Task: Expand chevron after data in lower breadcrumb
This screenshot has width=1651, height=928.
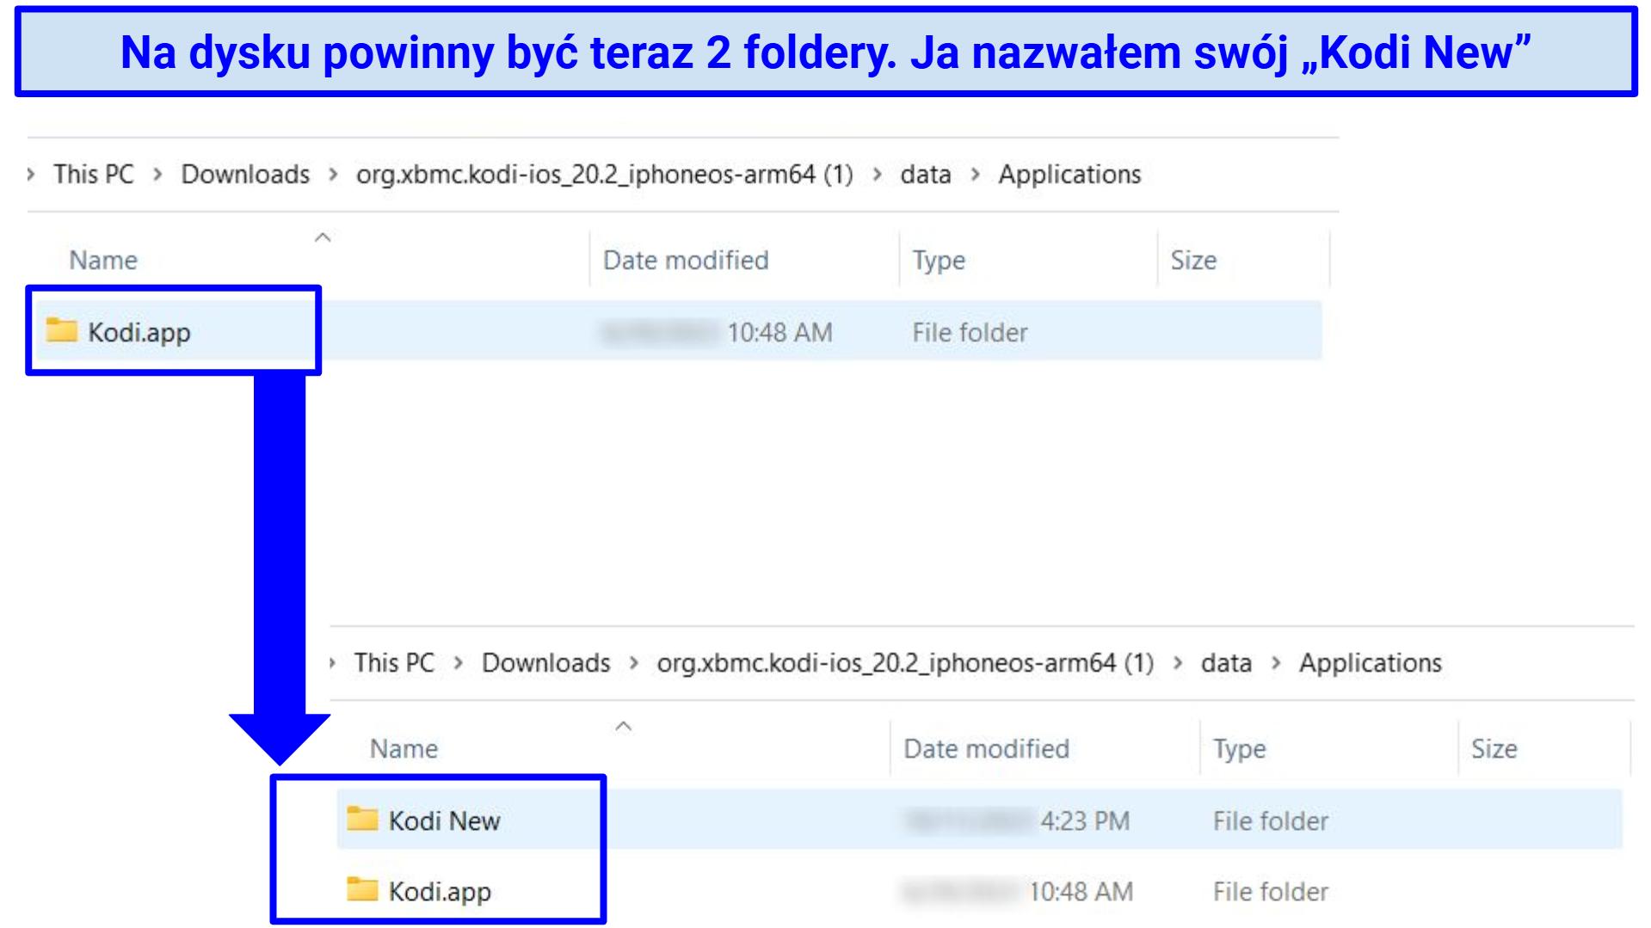Action: pos(1276,663)
